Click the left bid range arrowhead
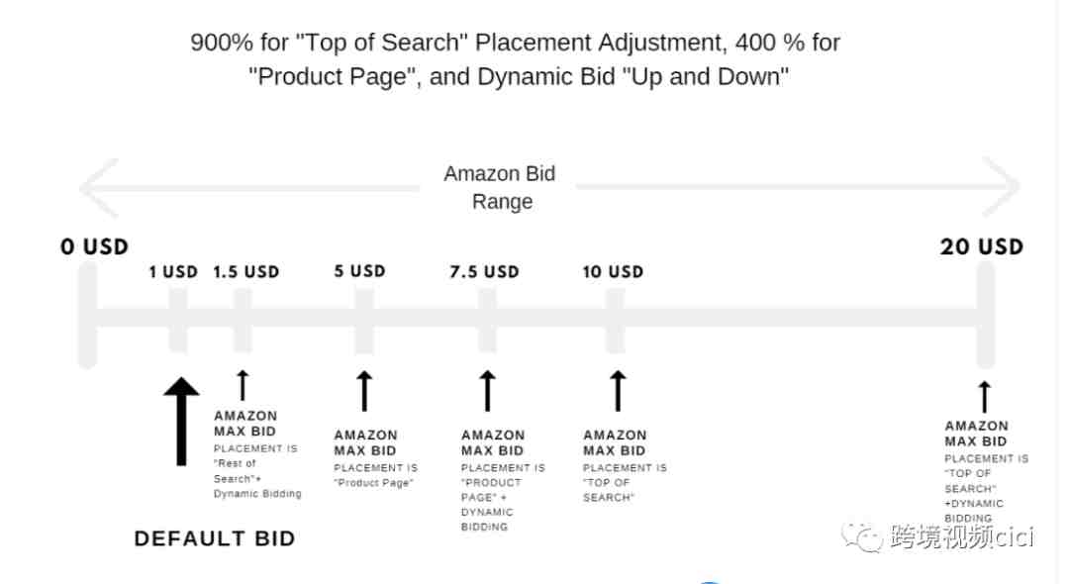This screenshot has height=584, width=1069. click(x=100, y=187)
